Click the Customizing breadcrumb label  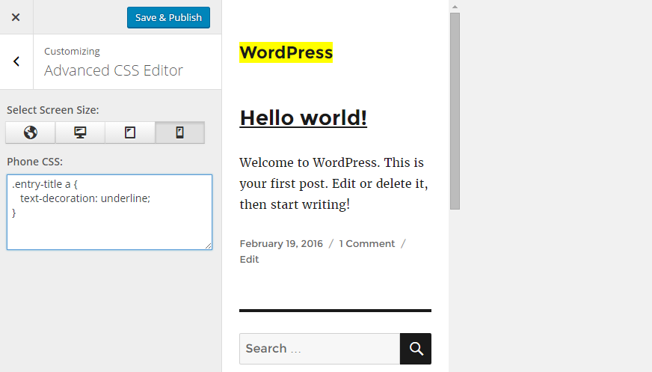72,52
